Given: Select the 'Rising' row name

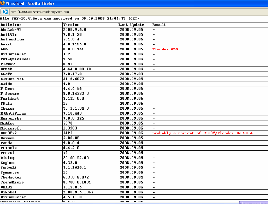Looking at the screenshot, I should point(8,158).
